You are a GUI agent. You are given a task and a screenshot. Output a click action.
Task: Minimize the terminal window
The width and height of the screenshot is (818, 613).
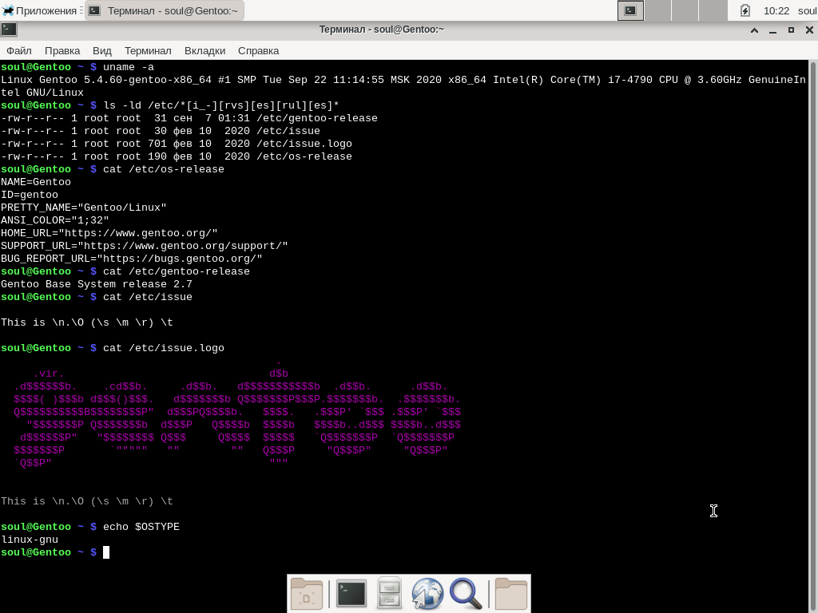coord(772,30)
